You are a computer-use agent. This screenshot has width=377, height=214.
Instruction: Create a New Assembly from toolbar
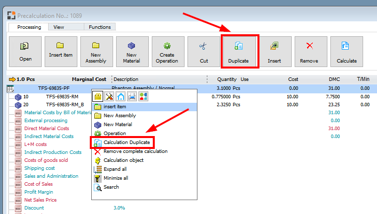click(x=97, y=52)
